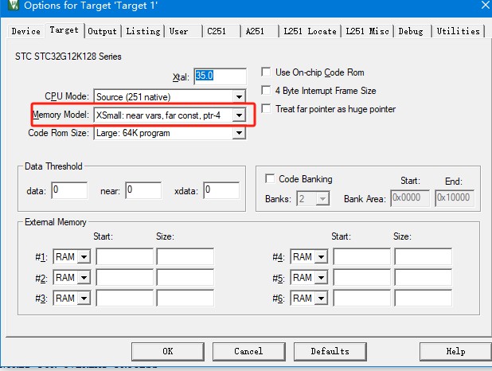Click External Memory #5 Start field

(361, 278)
